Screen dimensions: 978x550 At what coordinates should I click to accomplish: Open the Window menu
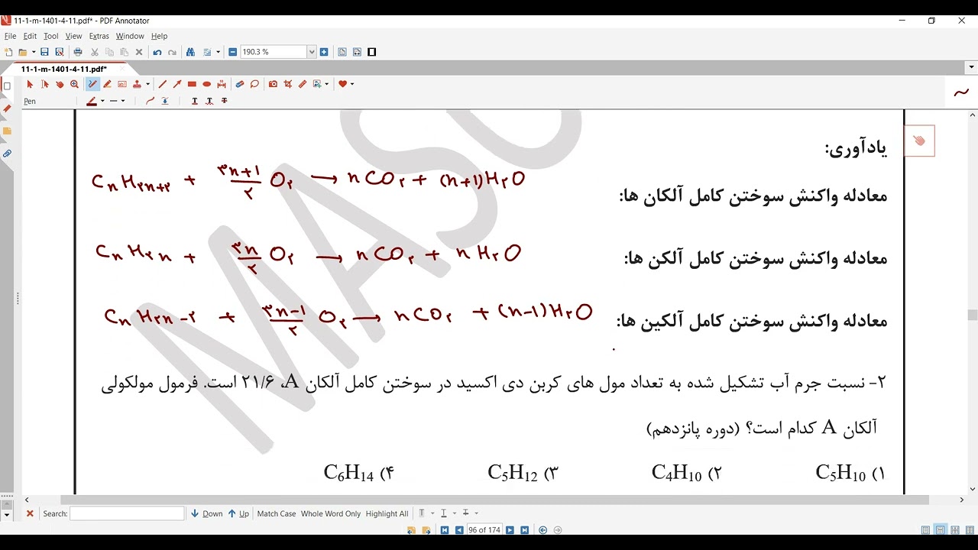pos(130,36)
